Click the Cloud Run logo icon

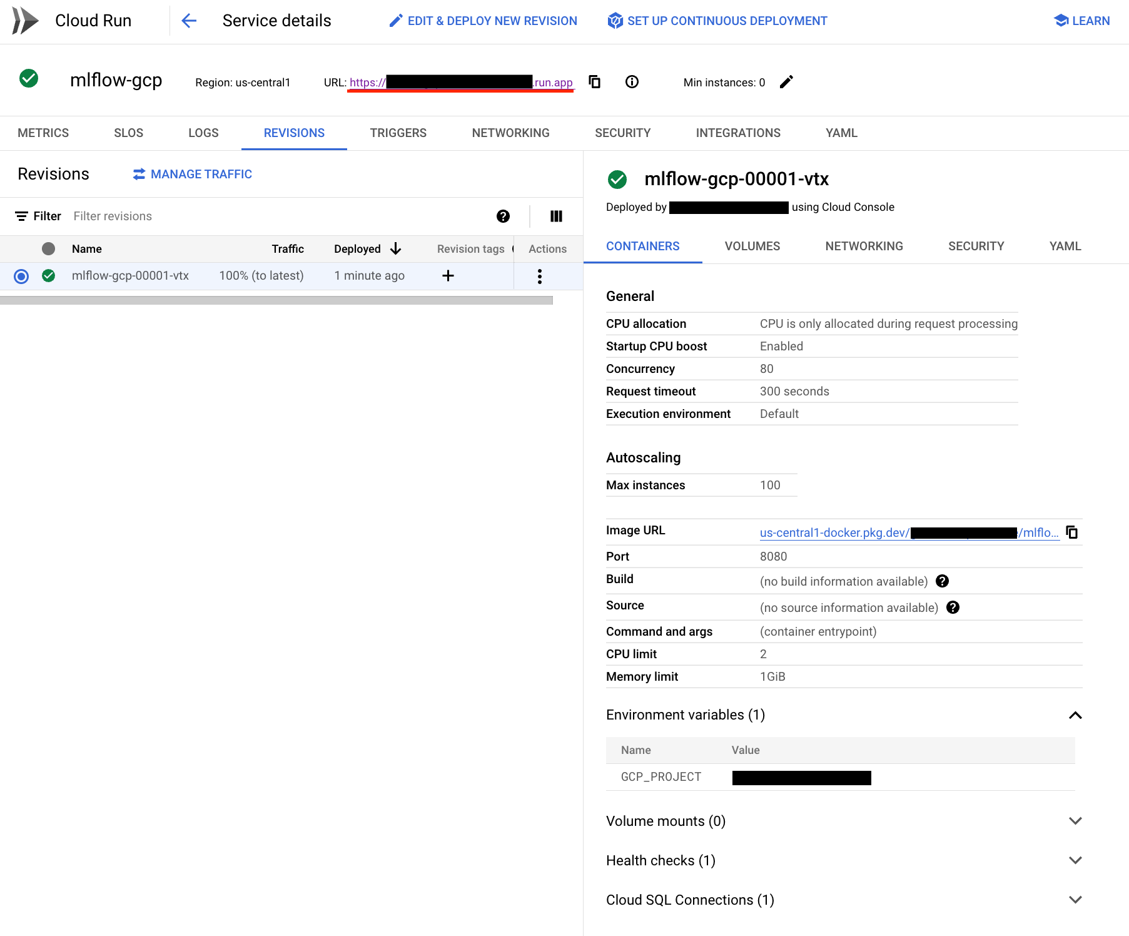[25, 21]
